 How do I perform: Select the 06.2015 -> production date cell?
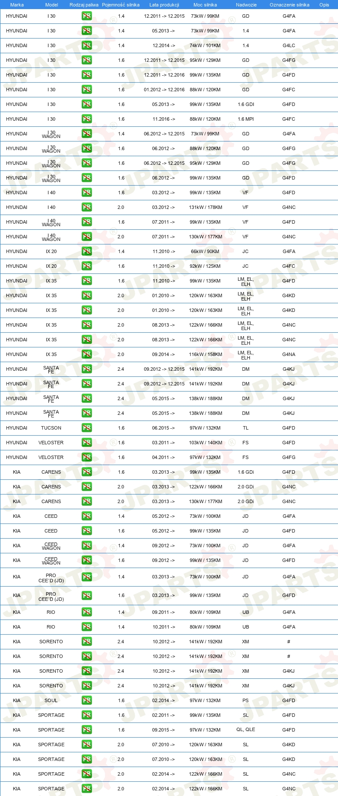pyautogui.click(x=163, y=428)
